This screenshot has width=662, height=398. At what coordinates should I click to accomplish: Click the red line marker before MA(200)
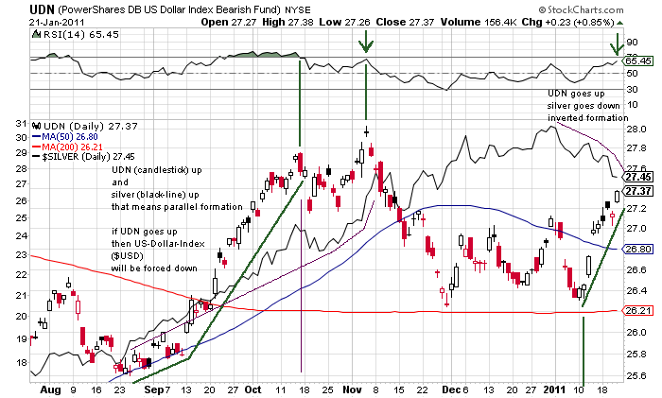(36, 147)
